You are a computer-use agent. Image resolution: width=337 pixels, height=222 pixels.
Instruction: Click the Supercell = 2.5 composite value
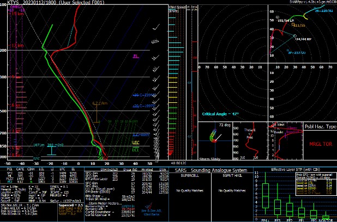coord(70,205)
